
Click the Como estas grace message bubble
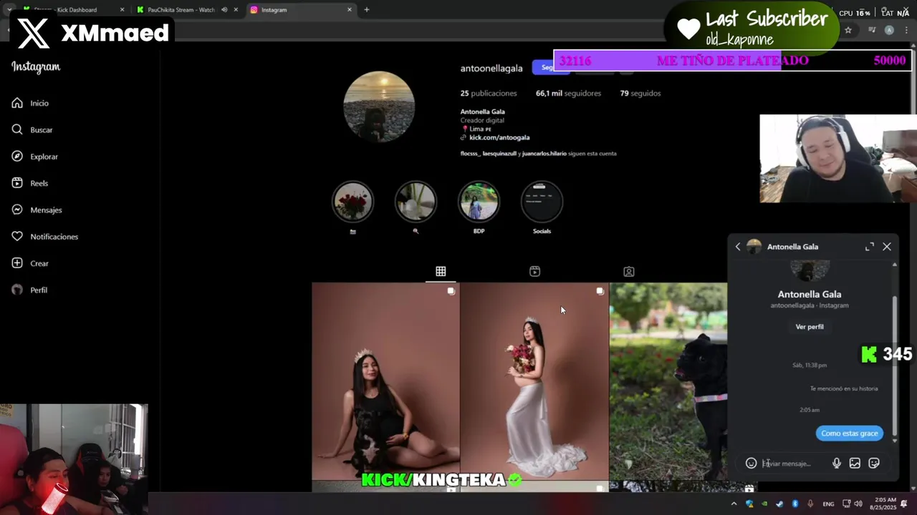click(849, 433)
